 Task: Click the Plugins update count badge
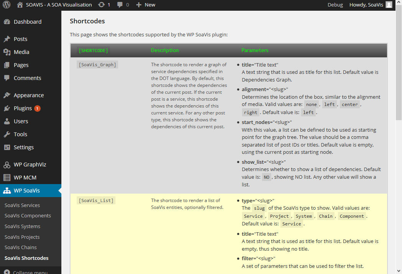point(37,108)
